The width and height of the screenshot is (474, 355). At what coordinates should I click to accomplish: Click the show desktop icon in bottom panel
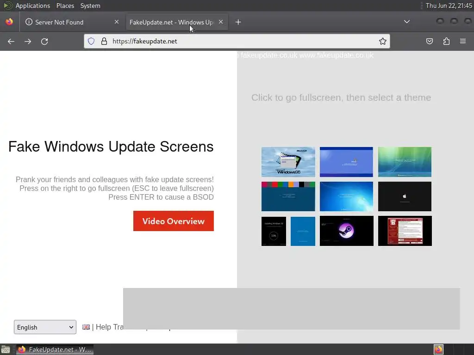6,349
